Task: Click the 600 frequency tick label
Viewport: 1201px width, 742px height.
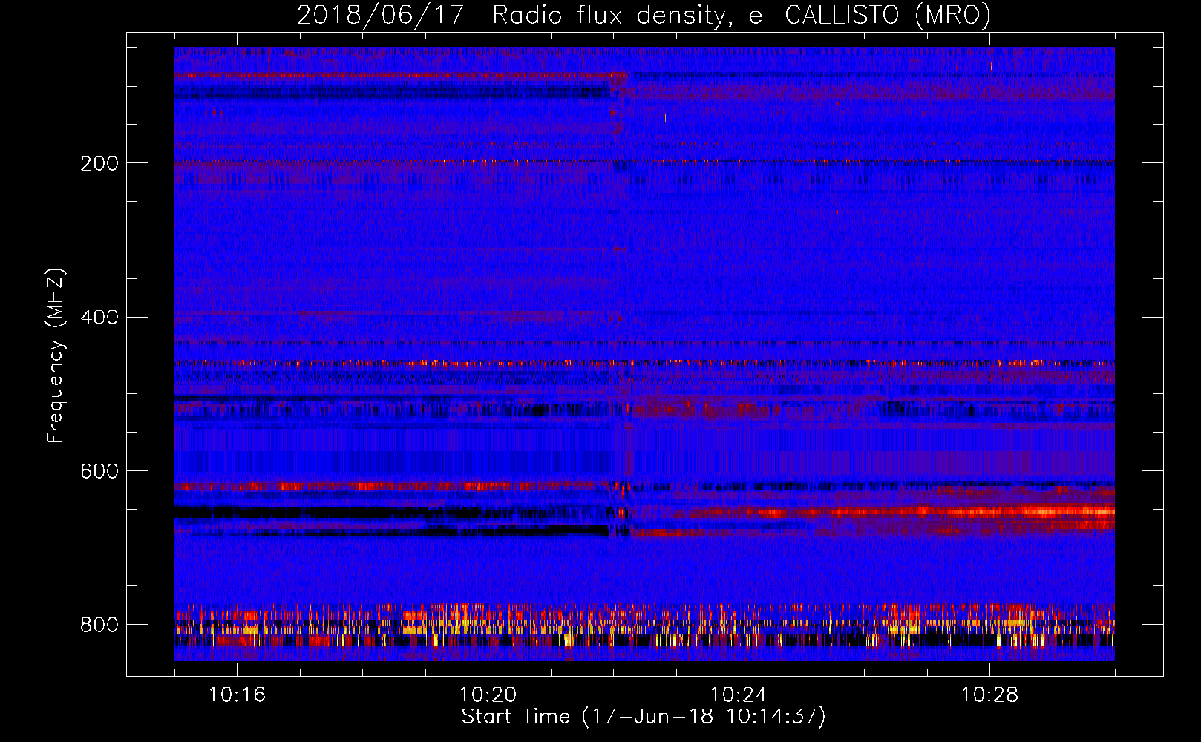Action: click(x=99, y=472)
